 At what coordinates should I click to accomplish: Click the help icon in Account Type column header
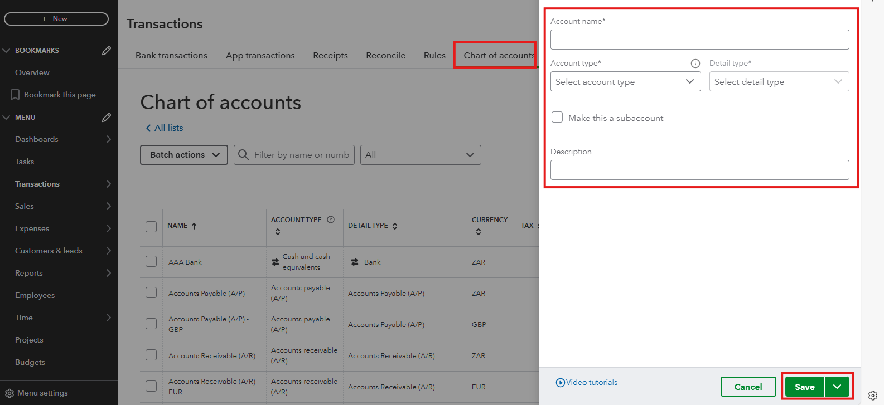coord(331,219)
